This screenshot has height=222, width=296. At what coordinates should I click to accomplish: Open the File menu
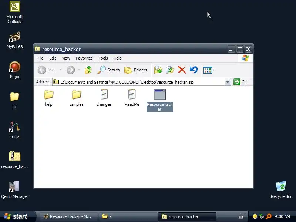coord(40,58)
